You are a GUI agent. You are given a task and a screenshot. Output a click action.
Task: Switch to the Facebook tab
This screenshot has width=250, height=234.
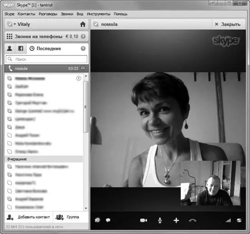(x=20, y=49)
